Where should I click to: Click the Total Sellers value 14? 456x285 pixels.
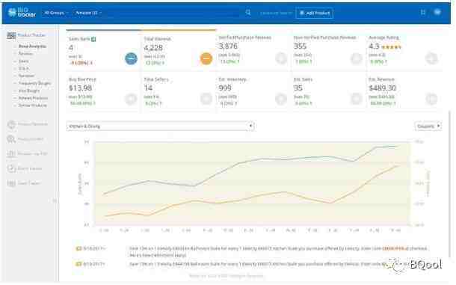148,88
